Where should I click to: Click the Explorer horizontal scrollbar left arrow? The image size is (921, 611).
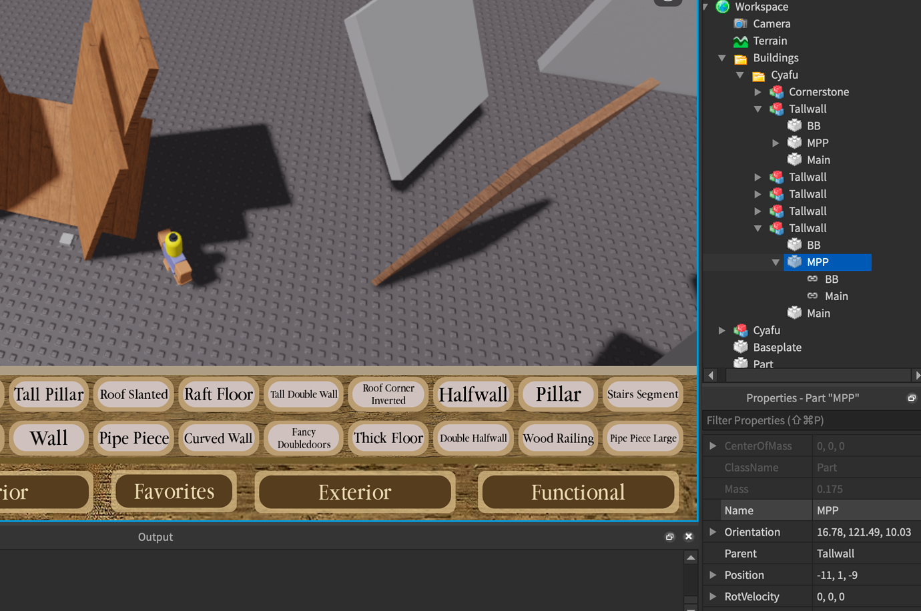711,376
